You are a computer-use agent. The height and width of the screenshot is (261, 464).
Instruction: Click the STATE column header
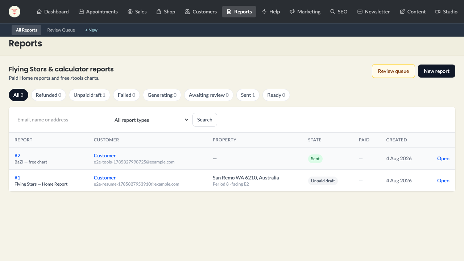coord(315,140)
